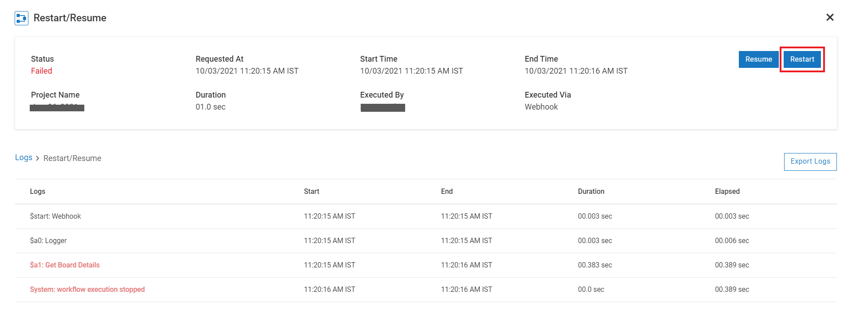Viewport: 852px width, 326px height.
Task: Click the Elapsed column header
Action: pyautogui.click(x=727, y=192)
